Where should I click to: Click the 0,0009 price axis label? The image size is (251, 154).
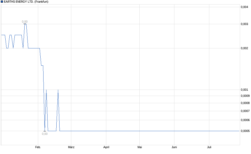tap(245, 96)
